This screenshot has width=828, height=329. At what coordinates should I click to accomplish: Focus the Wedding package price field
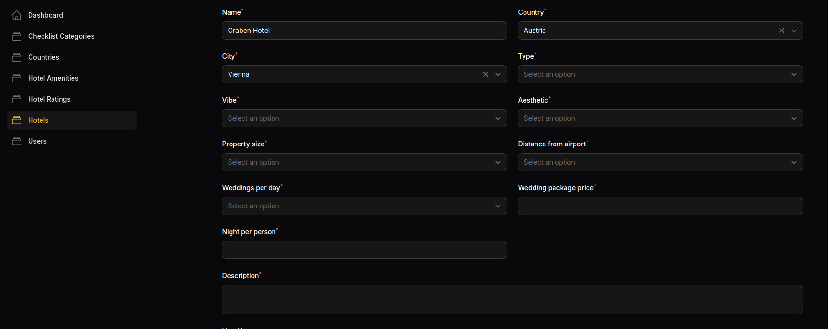660,206
